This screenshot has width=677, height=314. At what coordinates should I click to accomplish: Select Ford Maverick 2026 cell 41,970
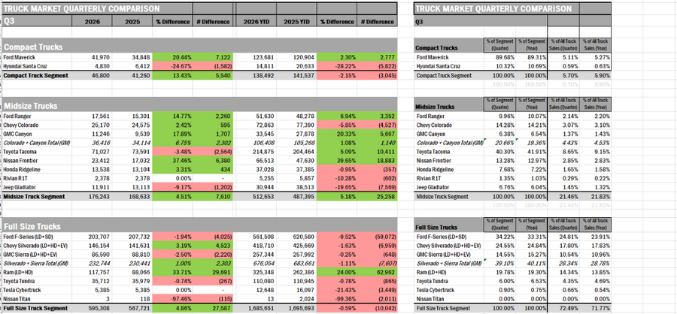pos(92,57)
